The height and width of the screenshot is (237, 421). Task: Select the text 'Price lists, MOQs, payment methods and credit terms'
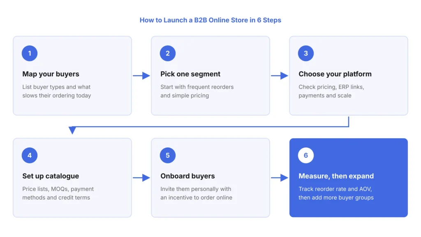click(58, 193)
